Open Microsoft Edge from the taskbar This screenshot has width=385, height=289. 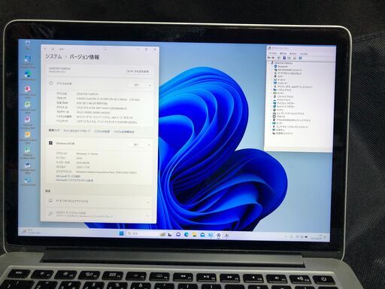pyautogui.click(x=186, y=235)
